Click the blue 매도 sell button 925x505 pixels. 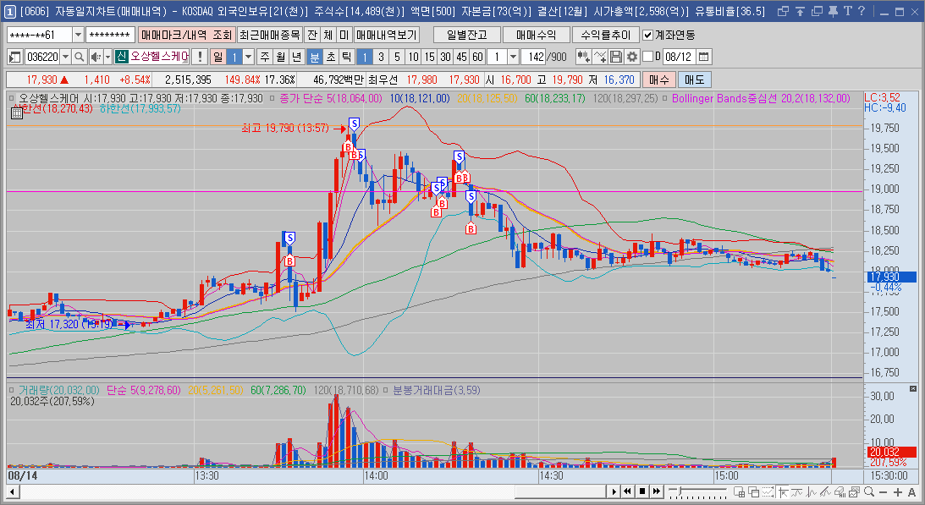tap(694, 80)
